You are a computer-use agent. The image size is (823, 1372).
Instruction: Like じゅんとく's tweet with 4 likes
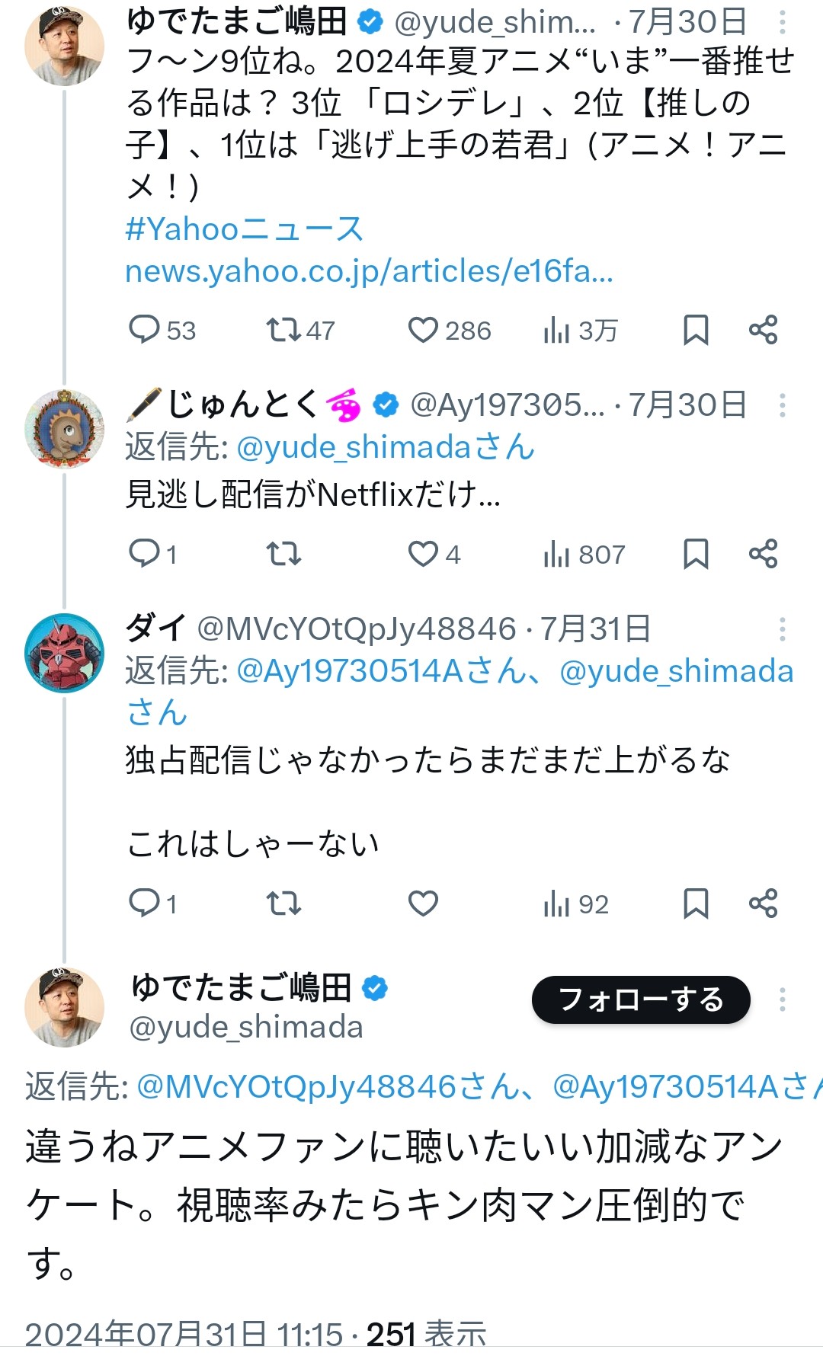tap(423, 553)
